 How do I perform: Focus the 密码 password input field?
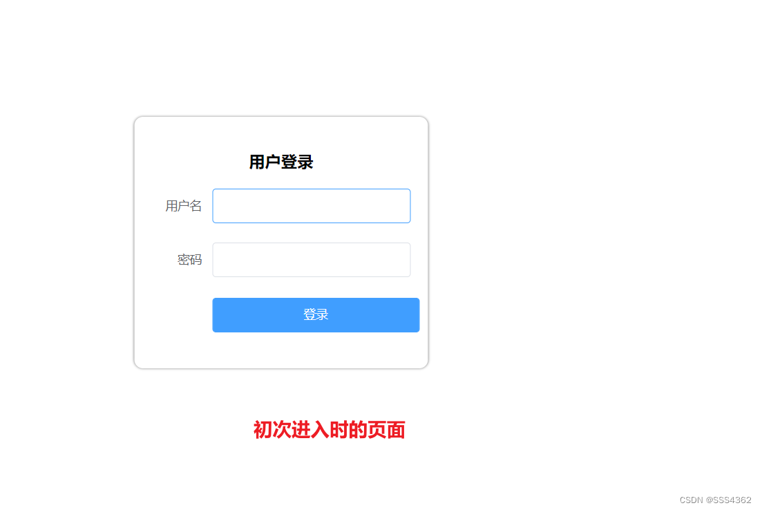pos(311,260)
